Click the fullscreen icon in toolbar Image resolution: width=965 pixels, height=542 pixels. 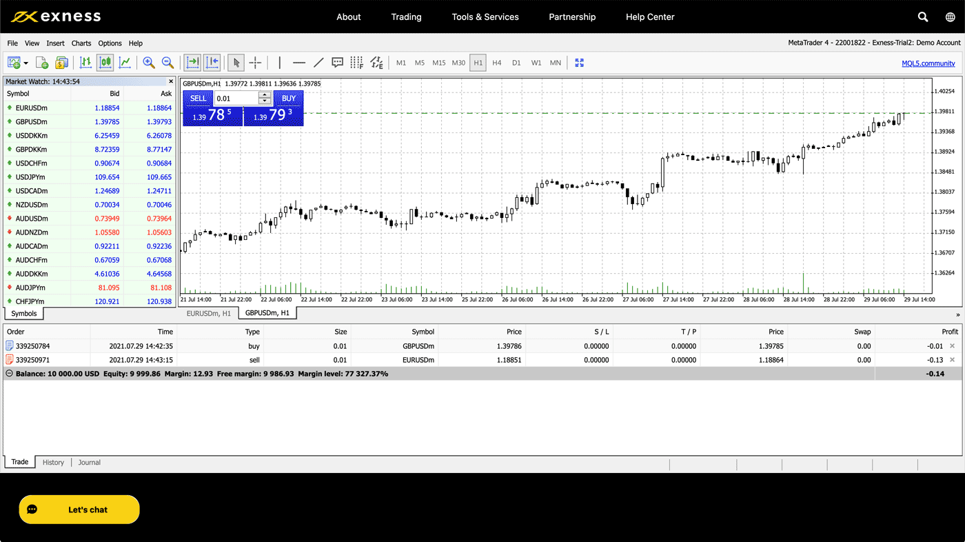coord(579,63)
